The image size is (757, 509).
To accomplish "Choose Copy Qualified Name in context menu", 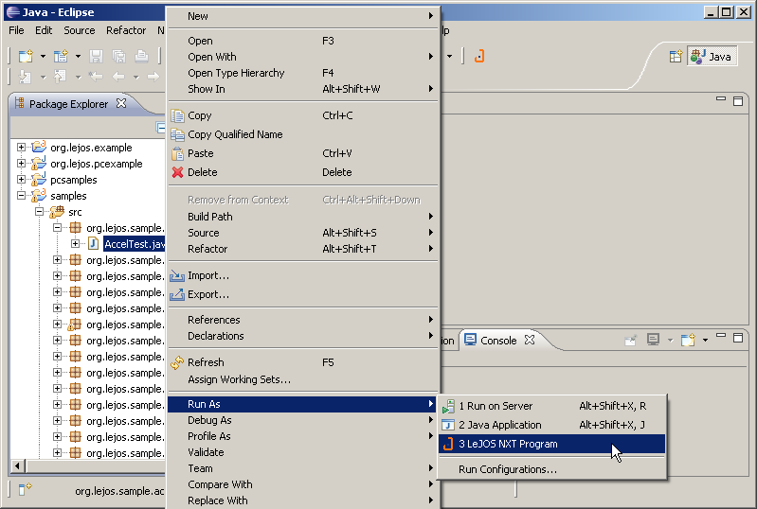I will click(x=303, y=134).
